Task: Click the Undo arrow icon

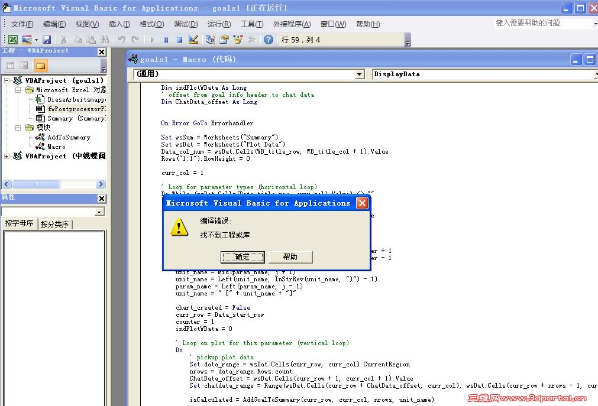Action: click(122, 39)
